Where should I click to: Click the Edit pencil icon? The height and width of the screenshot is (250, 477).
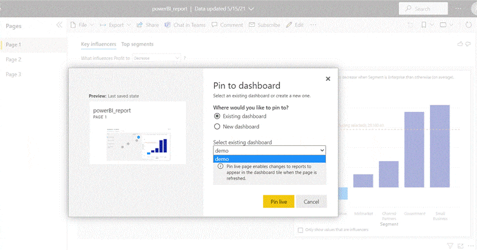click(289, 25)
